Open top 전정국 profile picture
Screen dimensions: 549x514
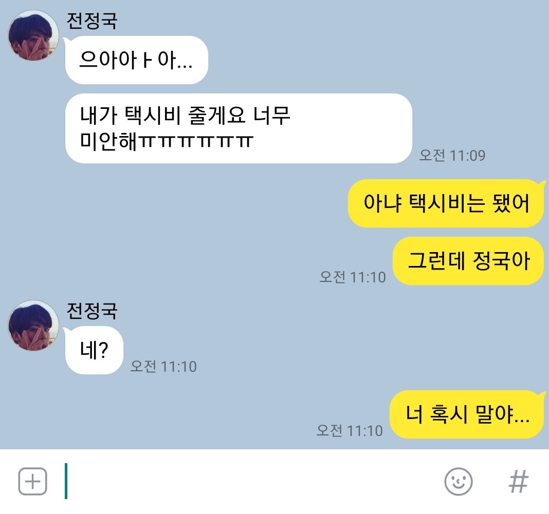pos(33,35)
